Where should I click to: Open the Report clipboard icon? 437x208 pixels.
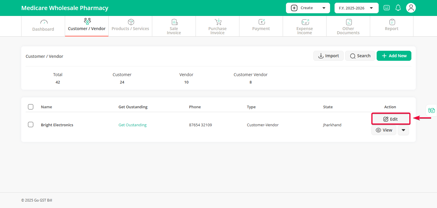click(392, 22)
